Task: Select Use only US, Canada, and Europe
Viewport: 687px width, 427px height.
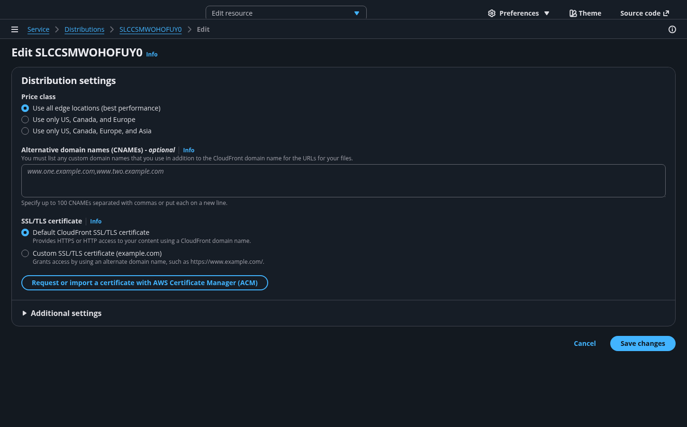Action: pos(25,120)
